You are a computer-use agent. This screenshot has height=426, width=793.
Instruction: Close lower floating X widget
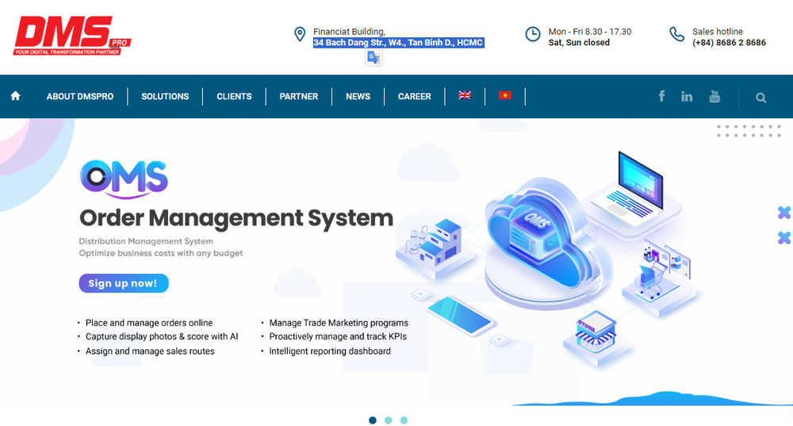point(784,237)
